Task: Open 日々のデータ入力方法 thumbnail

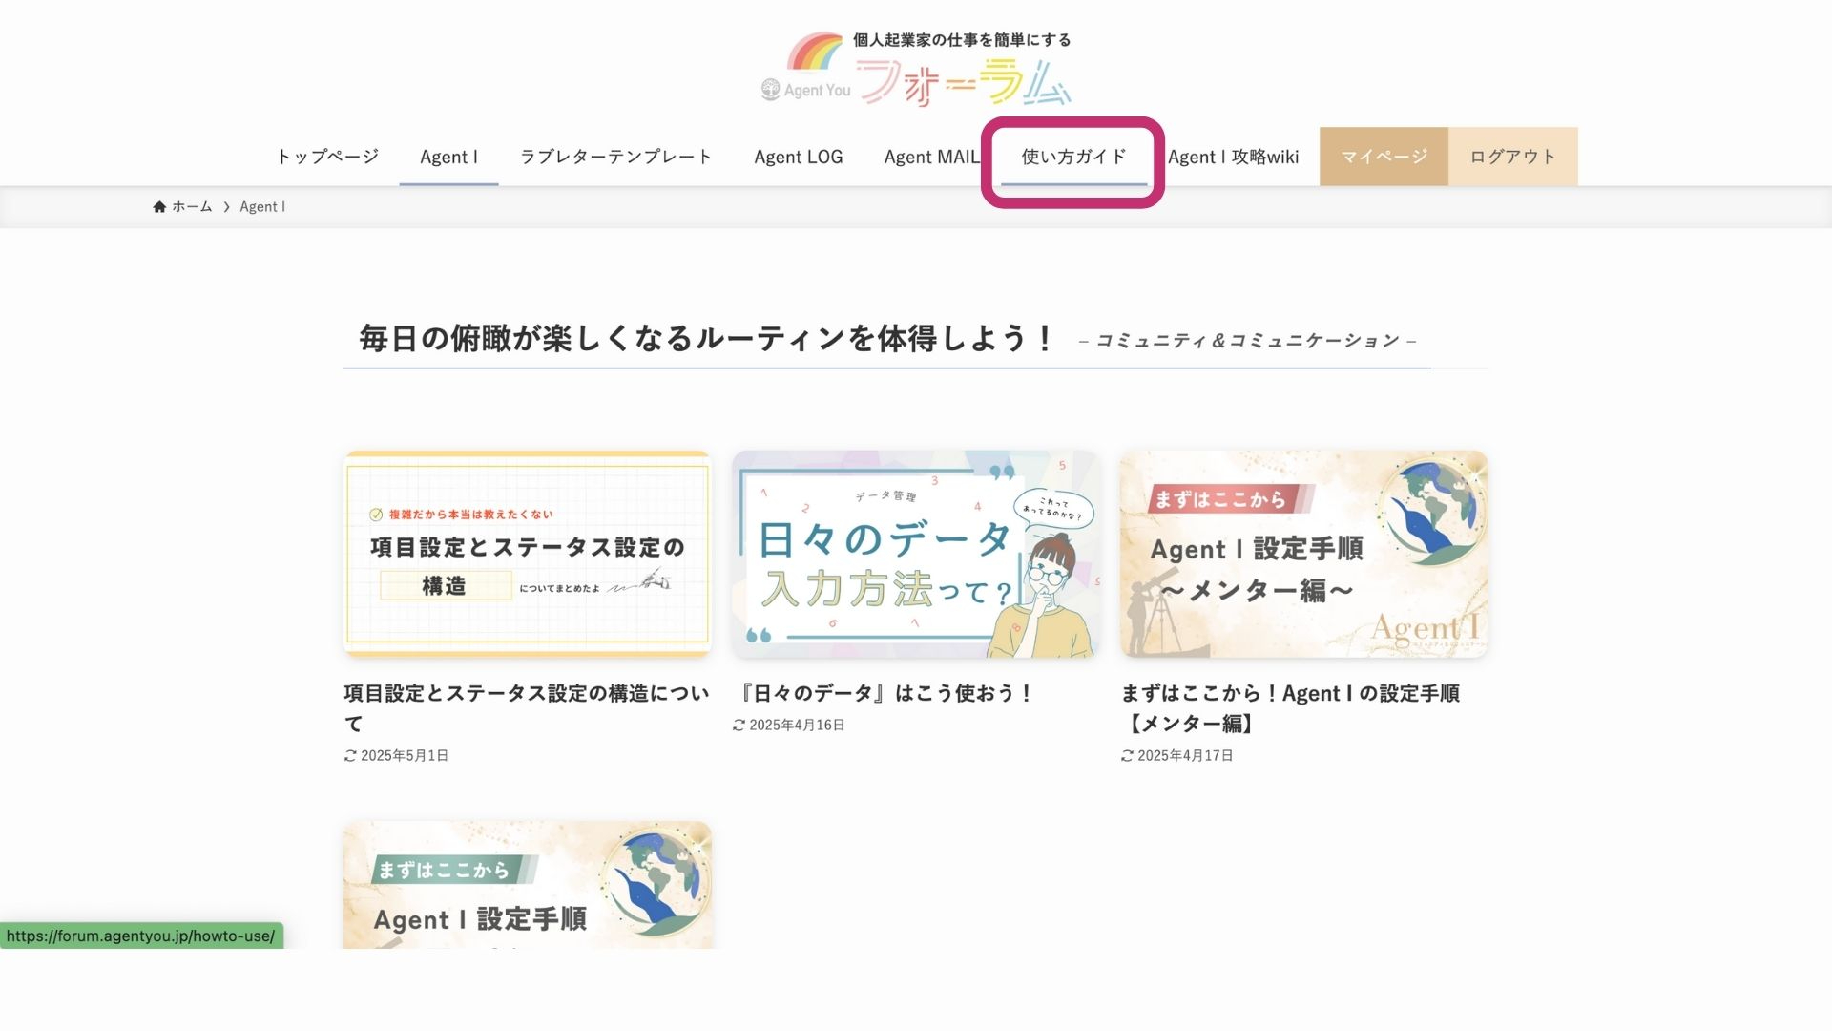Action: (916, 554)
